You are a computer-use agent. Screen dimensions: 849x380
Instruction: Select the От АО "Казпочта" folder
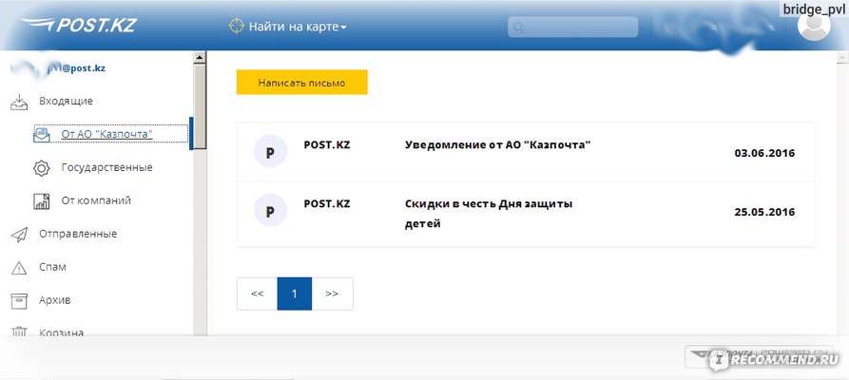pos(106,134)
